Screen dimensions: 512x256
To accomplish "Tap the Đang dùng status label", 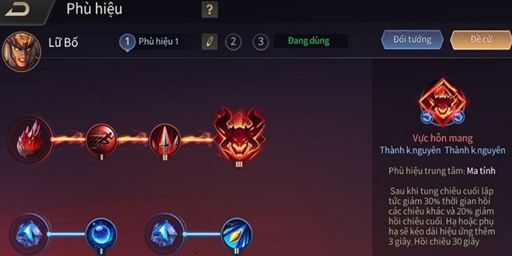I will coord(308,41).
